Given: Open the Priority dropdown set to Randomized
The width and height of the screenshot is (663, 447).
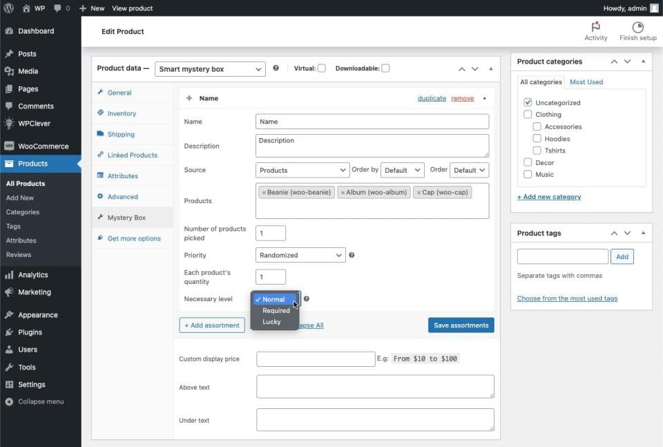Looking at the screenshot, I should point(300,255).
